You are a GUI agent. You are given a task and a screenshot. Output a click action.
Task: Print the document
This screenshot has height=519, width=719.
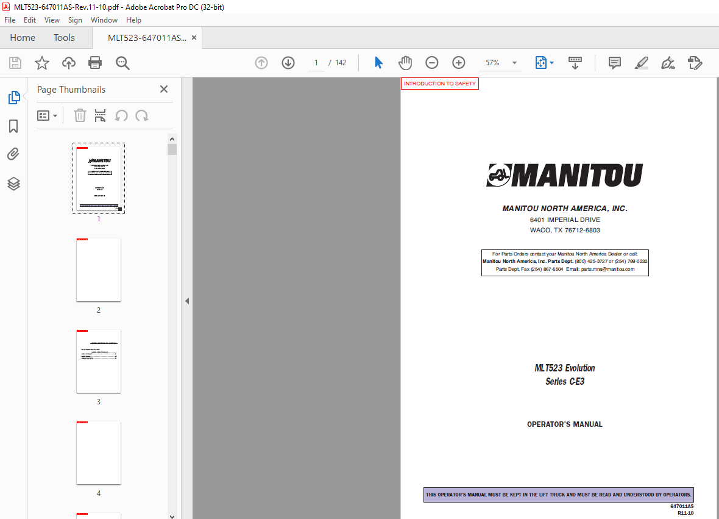click(x=95, y=63)
